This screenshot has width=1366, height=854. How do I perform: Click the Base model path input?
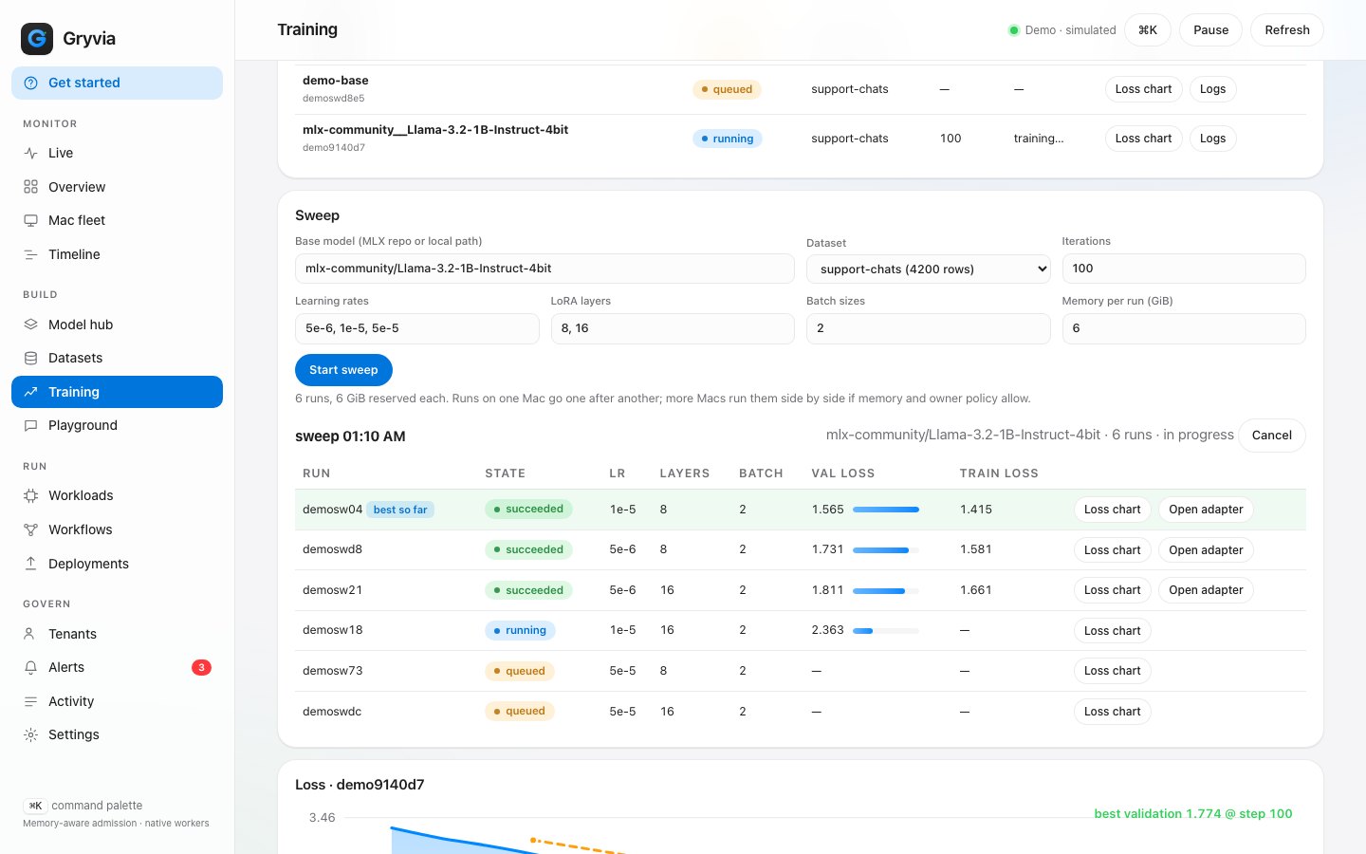pos(545,269)
